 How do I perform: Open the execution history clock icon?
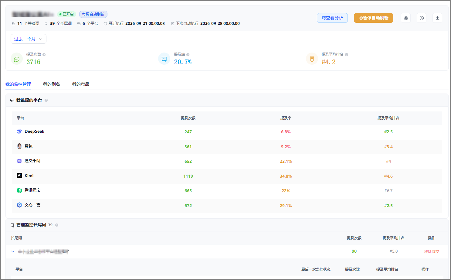(422, 18)
